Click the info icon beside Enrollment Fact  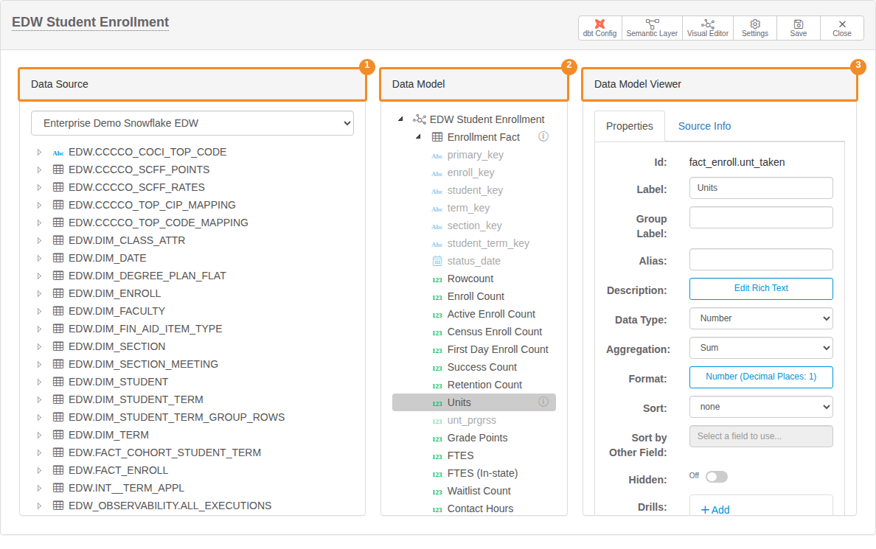543,136
